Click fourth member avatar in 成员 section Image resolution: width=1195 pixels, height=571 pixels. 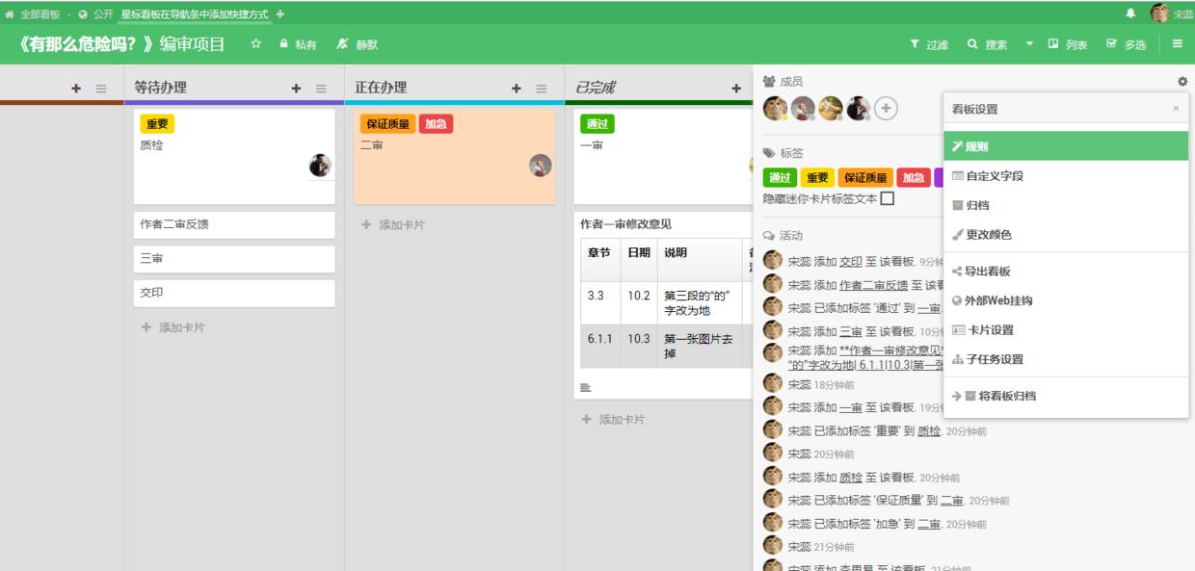(859, 109)
